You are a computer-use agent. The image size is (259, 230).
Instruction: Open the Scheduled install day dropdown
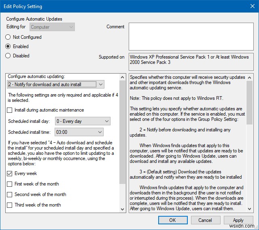83,121
